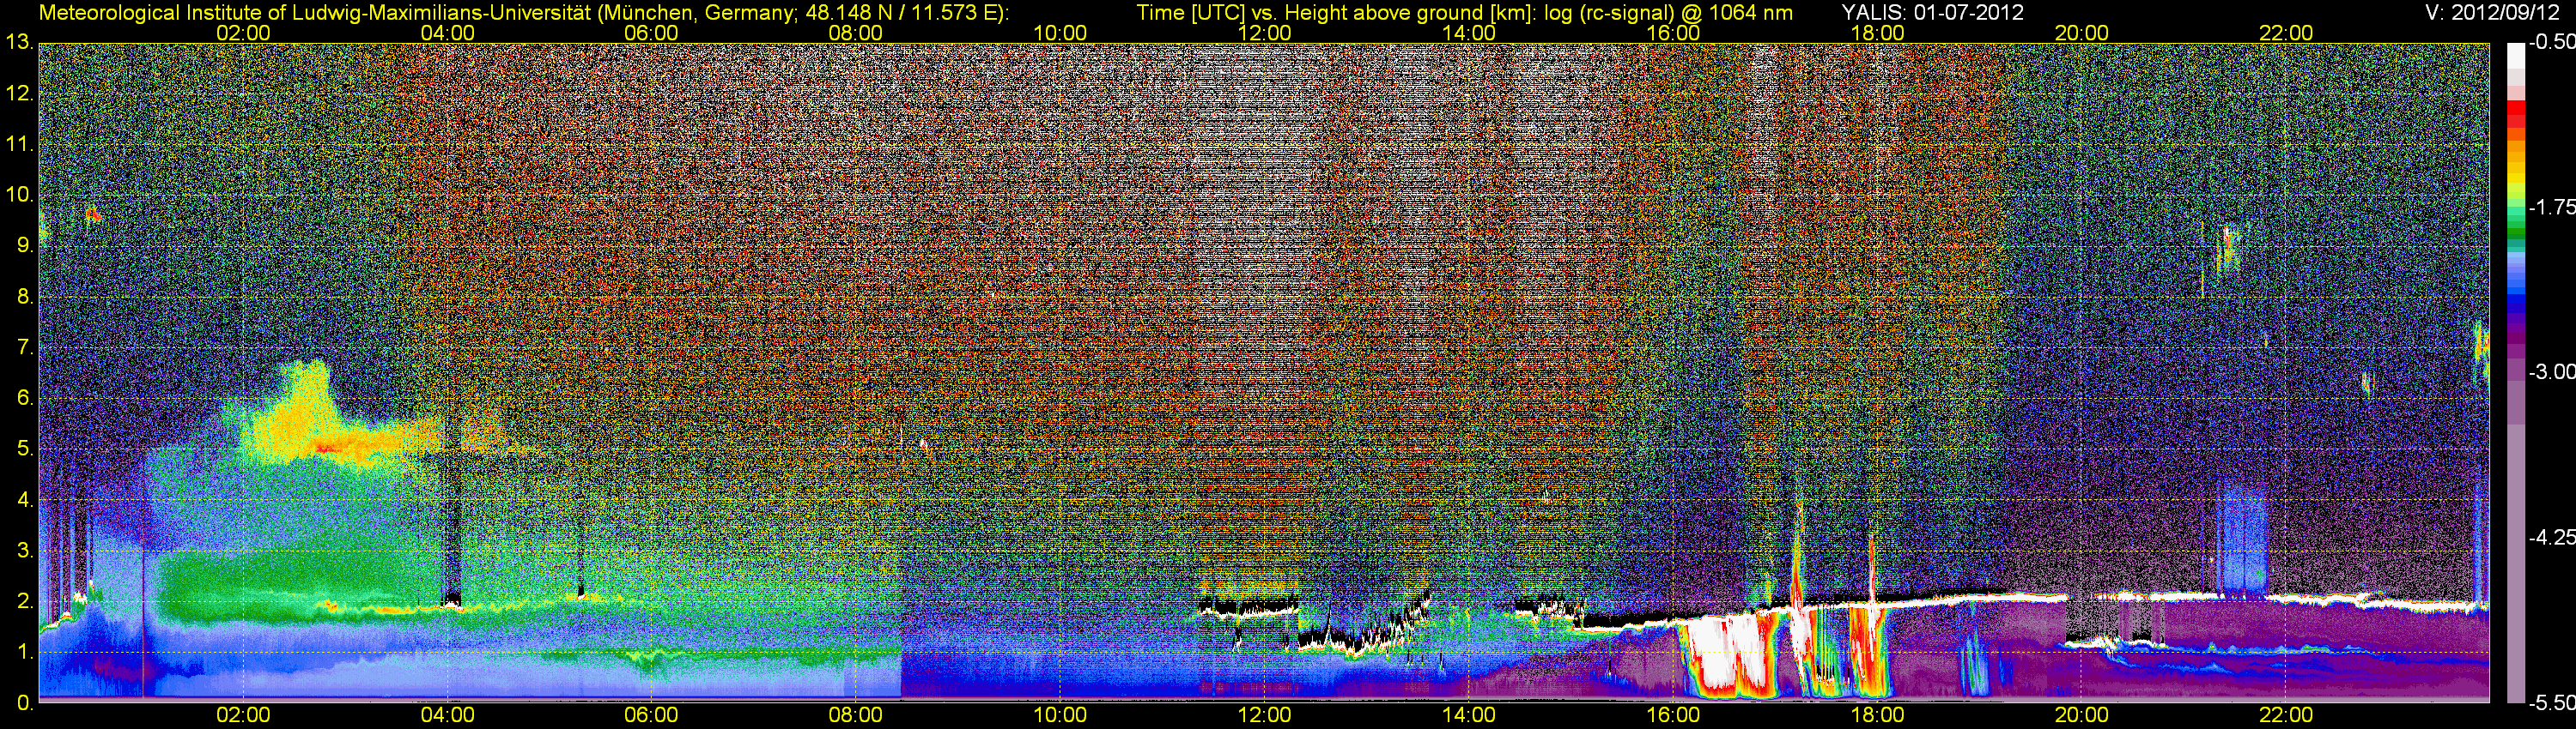Pick the 8. km height axis label
This screenshot has width=2576, height=729.
click(25, 297)
